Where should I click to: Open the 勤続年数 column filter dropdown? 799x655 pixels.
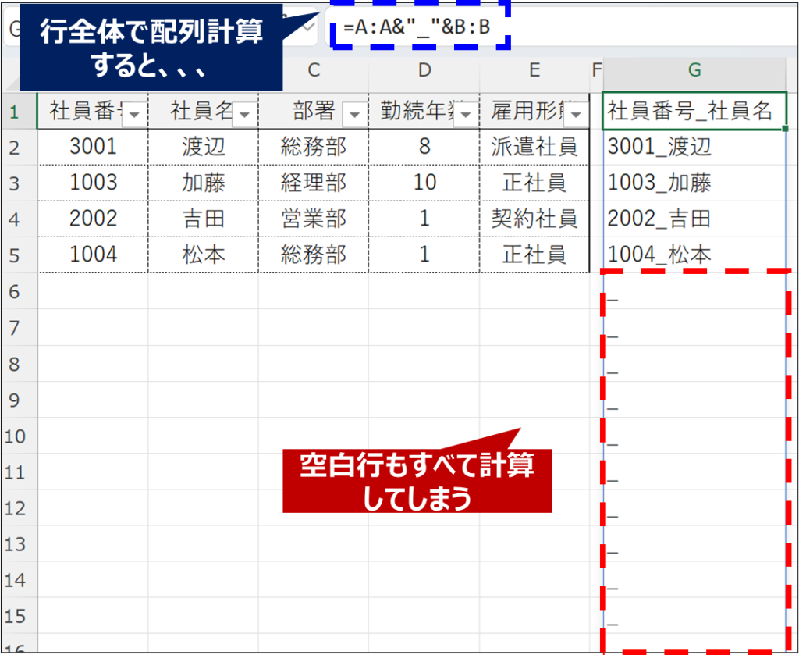(x=467, y=115)
